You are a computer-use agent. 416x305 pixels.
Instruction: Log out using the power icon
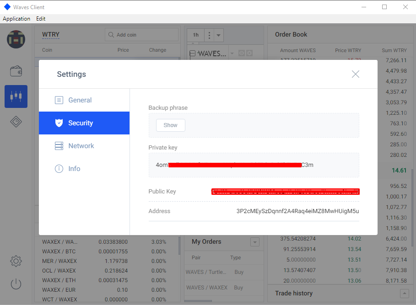pos(16,284)
